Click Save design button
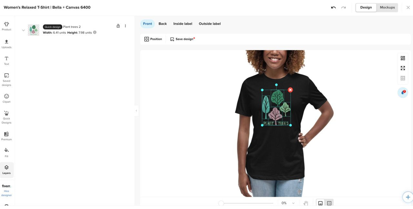Image resolution: width=413 pixels, height=209 pixels. click(x=182, y=39)
